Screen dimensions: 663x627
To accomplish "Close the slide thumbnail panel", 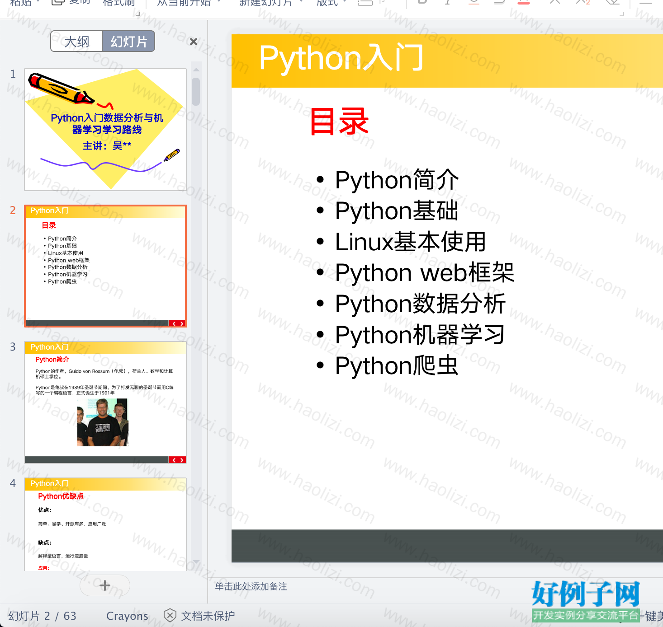I will click(194, 42).
